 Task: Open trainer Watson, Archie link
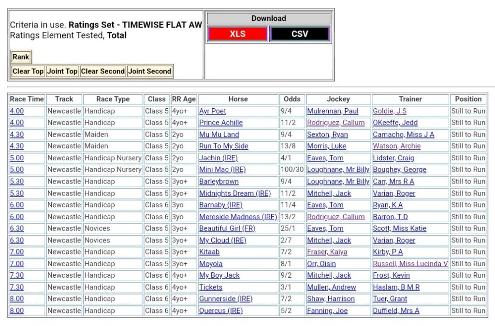[x=396, y=146]
